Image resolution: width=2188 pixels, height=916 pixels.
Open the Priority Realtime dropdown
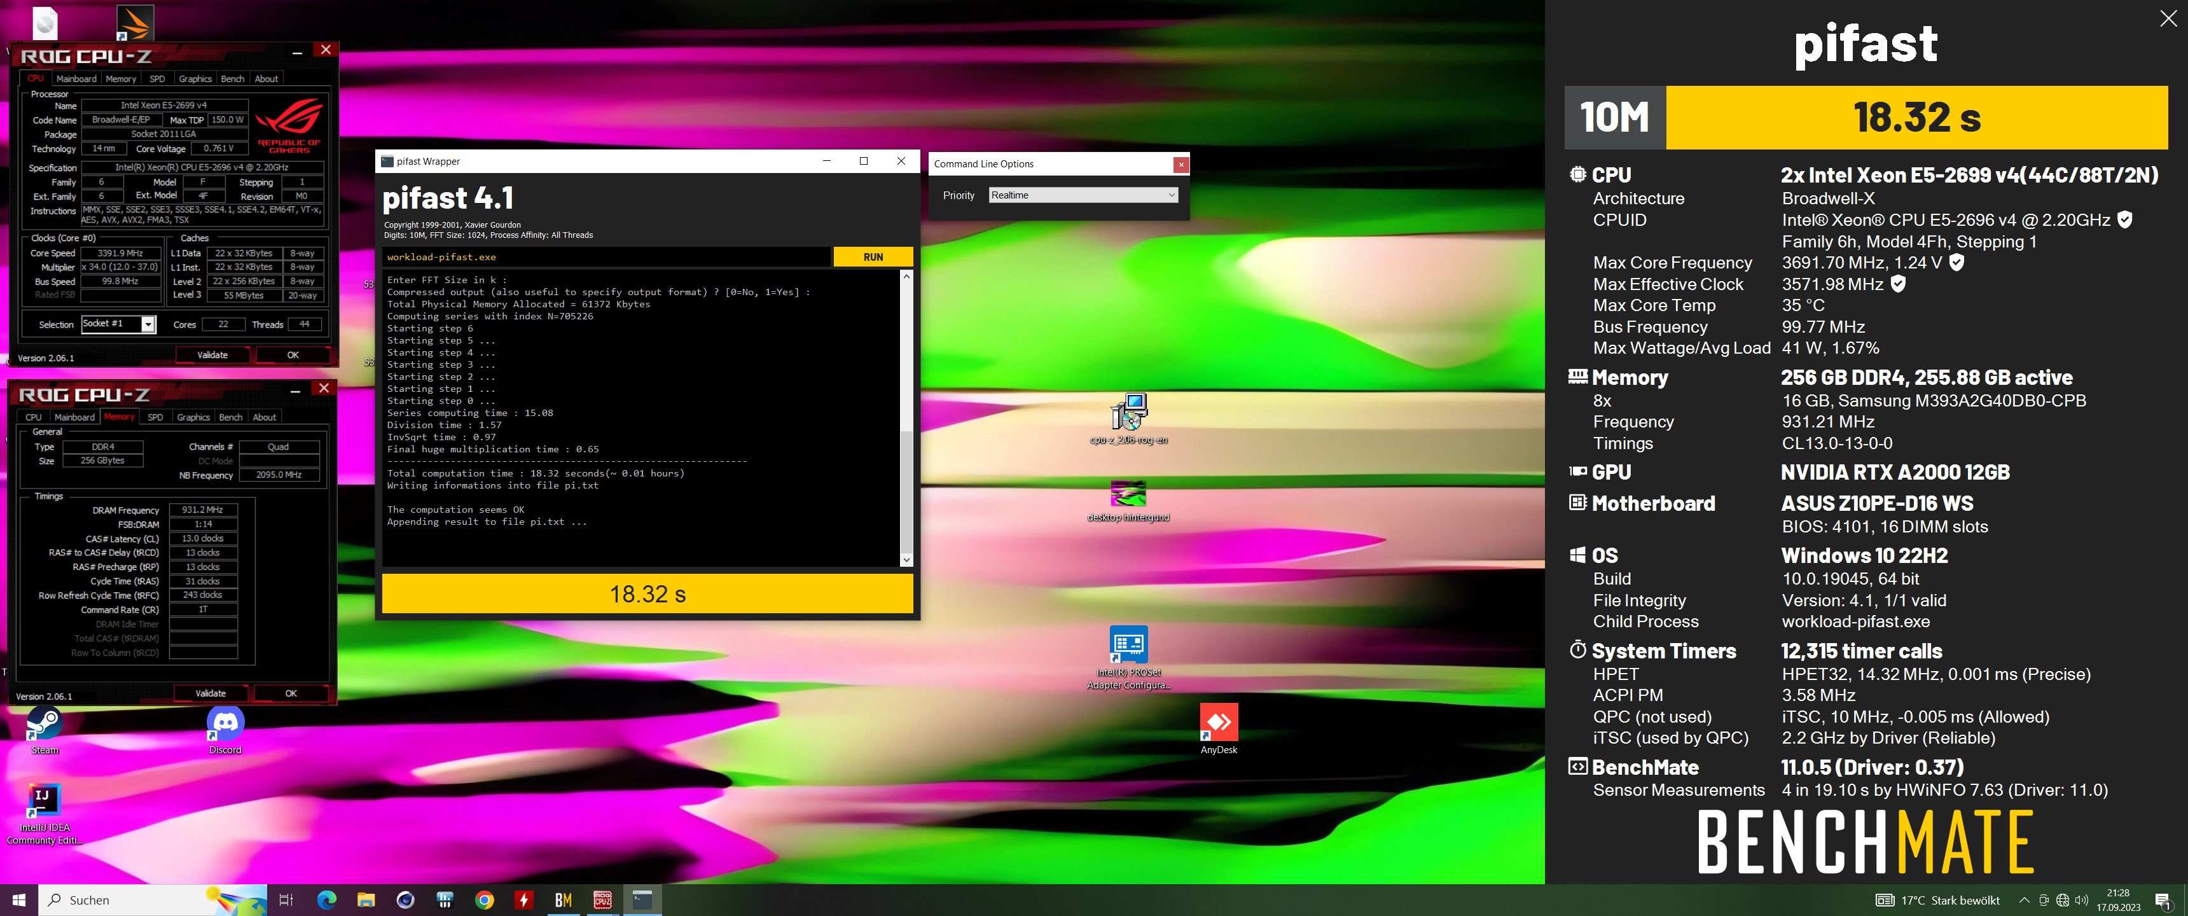click(1083, 195)
